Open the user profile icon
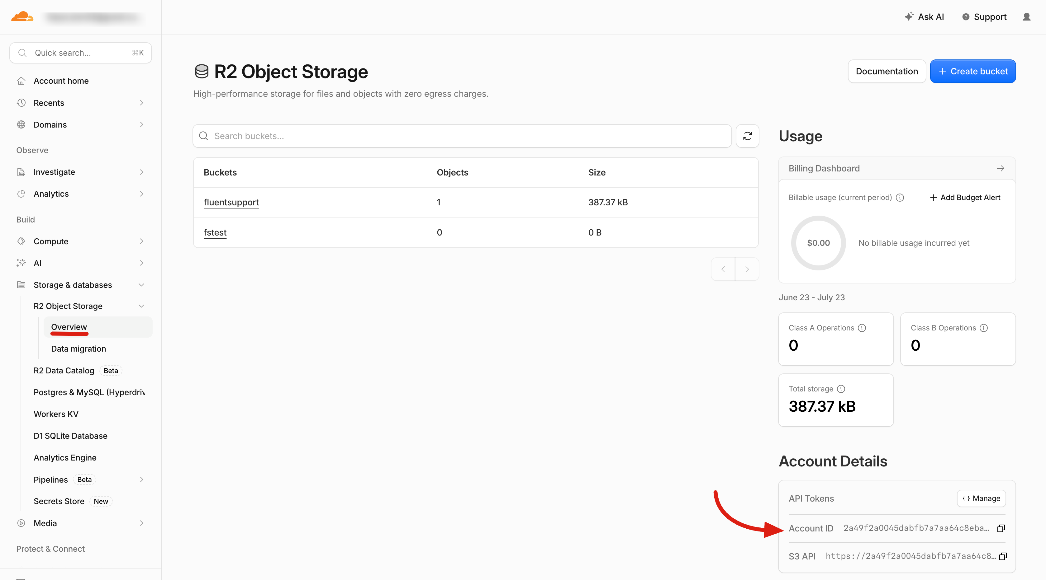 tap(1026, 16)
